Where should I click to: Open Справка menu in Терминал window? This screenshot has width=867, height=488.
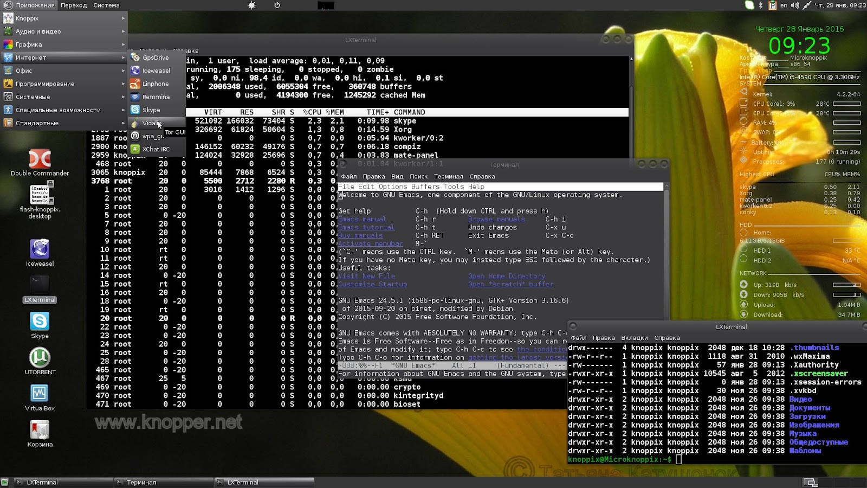coord(482,176)
